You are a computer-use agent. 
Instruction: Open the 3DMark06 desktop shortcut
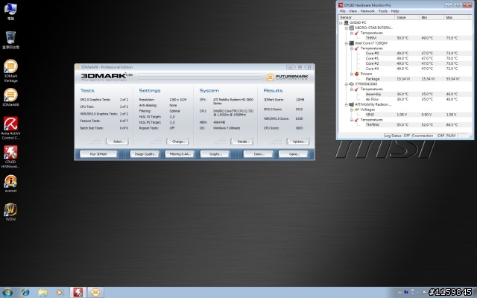click(x=10, y=95)
